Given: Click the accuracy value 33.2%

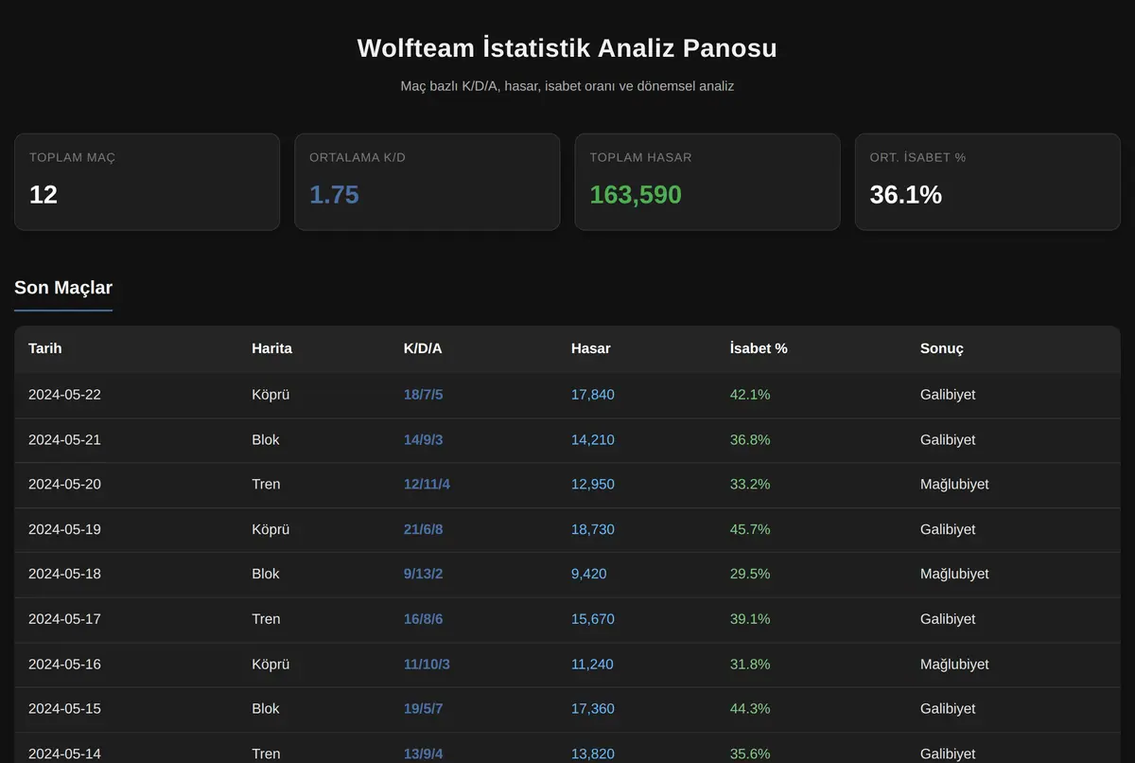Looking at the screenshot, I should (x=750, y=485).
